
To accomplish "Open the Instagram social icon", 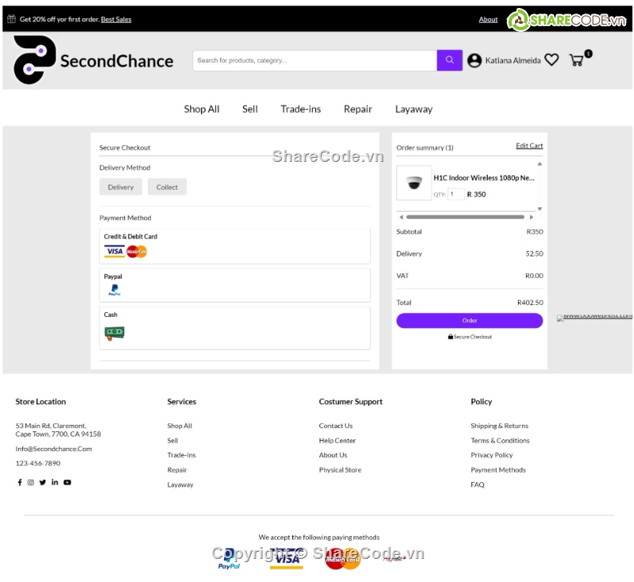I will pyautogui.click(x=31, y=482).
